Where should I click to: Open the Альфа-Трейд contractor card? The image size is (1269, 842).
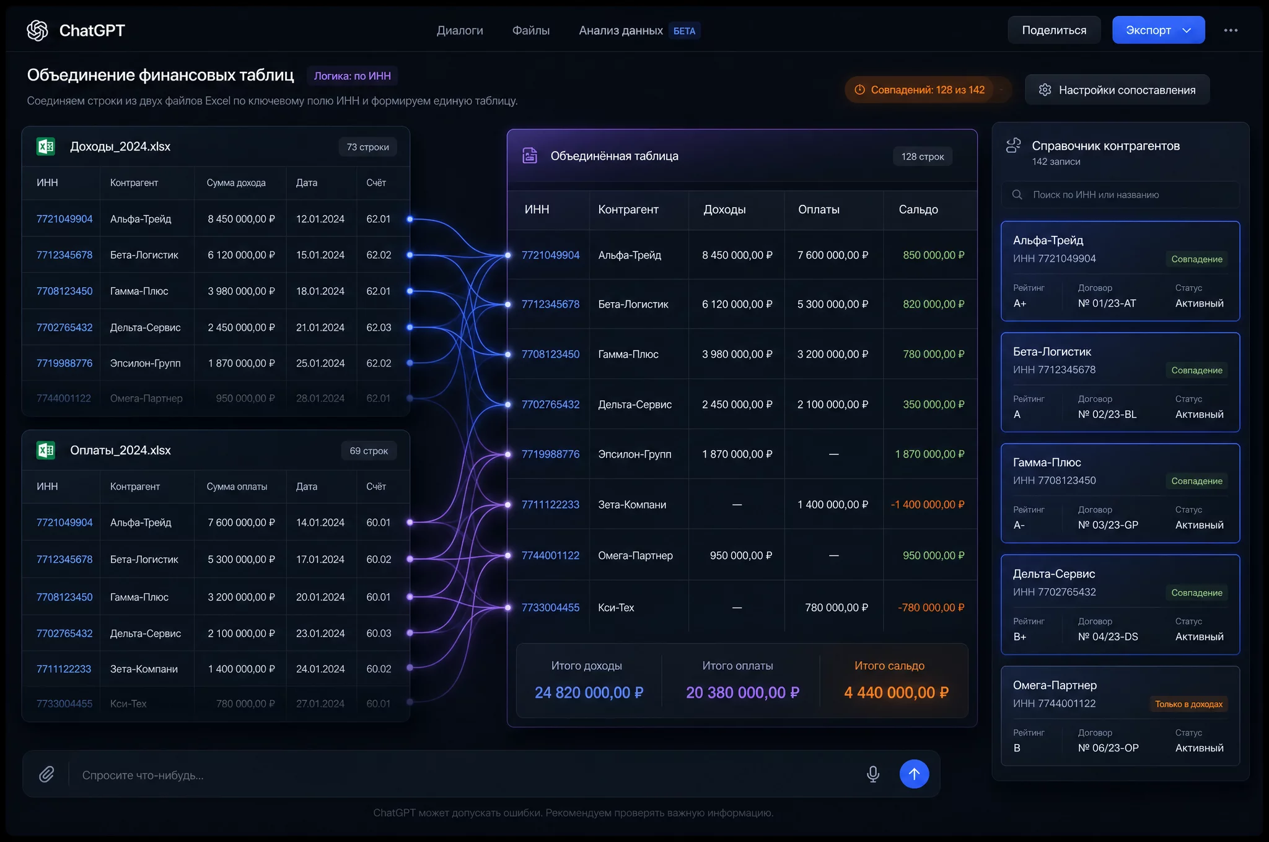(x=1120, y=271)
